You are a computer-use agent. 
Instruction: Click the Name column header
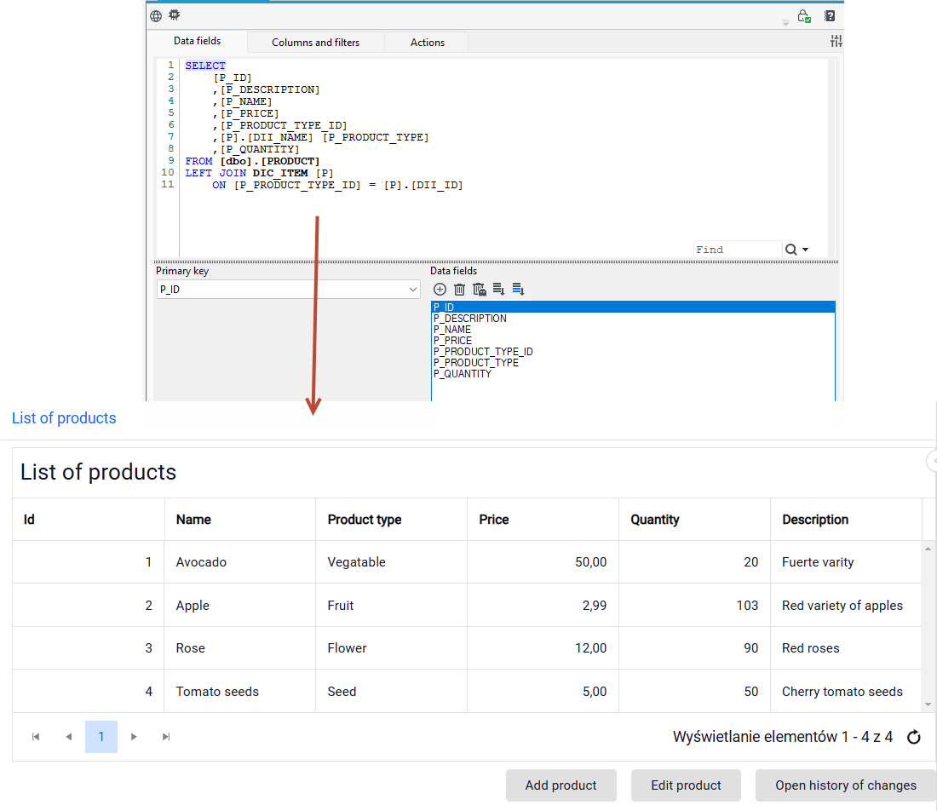point(239,520)
